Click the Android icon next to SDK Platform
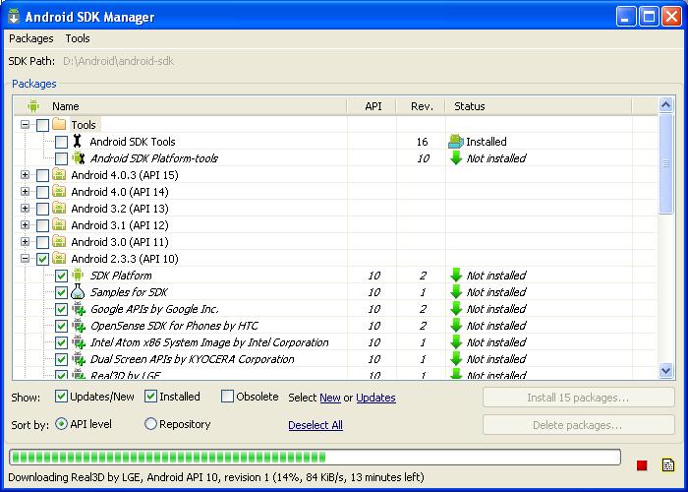Screen dimensions: 688x492 (78, 275)
